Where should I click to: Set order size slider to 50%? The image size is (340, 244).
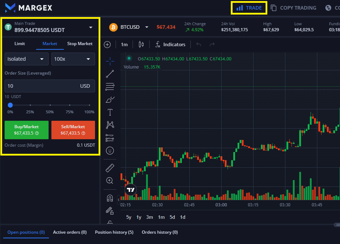click(x=50, y=105)
